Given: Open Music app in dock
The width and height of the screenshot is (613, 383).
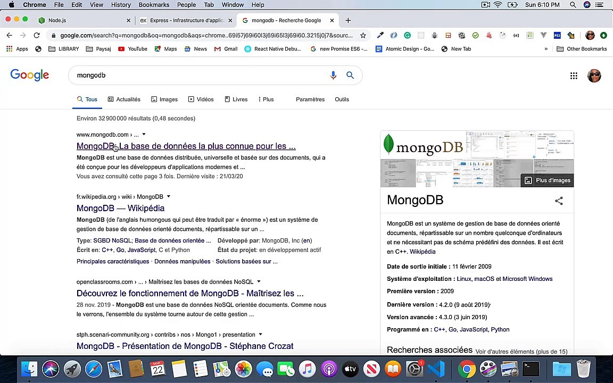Looking at the screenshot, I should [x=307, y=369].
